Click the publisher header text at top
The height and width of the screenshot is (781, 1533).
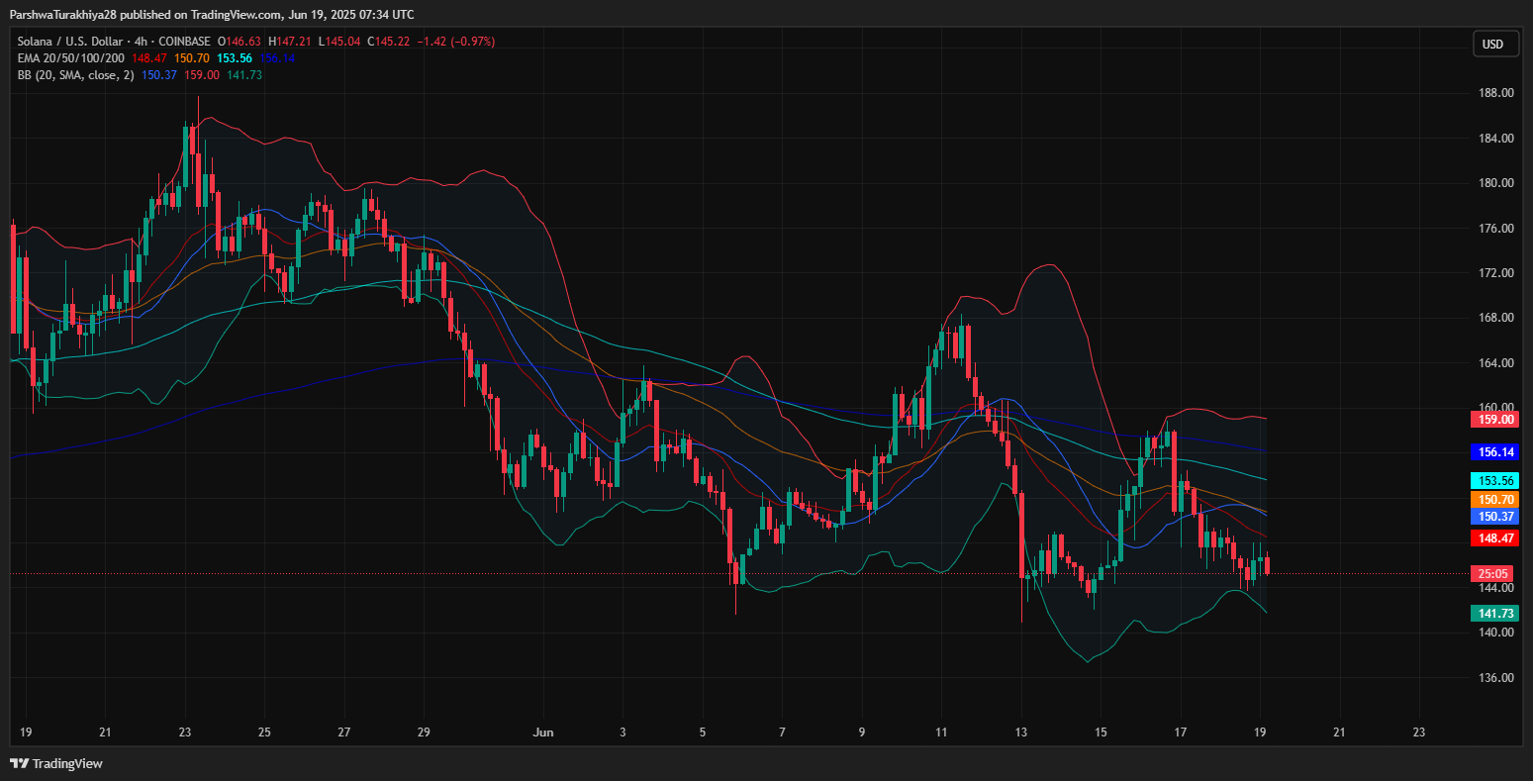tap(212, 14)
